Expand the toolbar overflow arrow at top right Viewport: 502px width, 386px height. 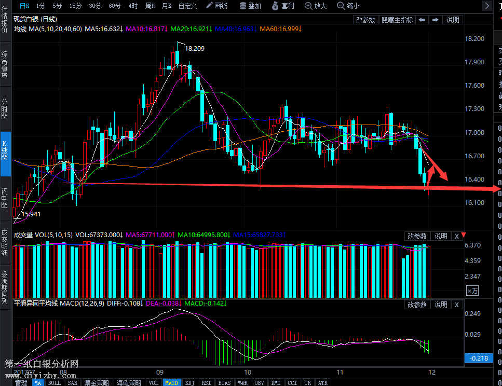486,6
